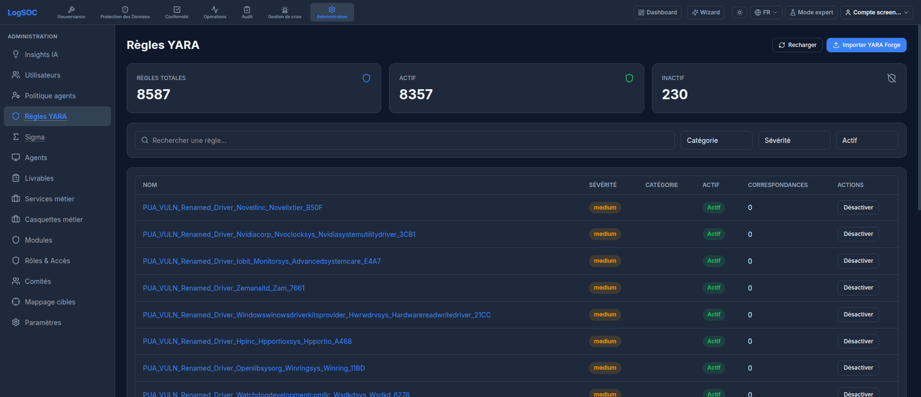The image size is (921, 397).
Task: Click the Paramètres gear icon
Action: [16, 322]
